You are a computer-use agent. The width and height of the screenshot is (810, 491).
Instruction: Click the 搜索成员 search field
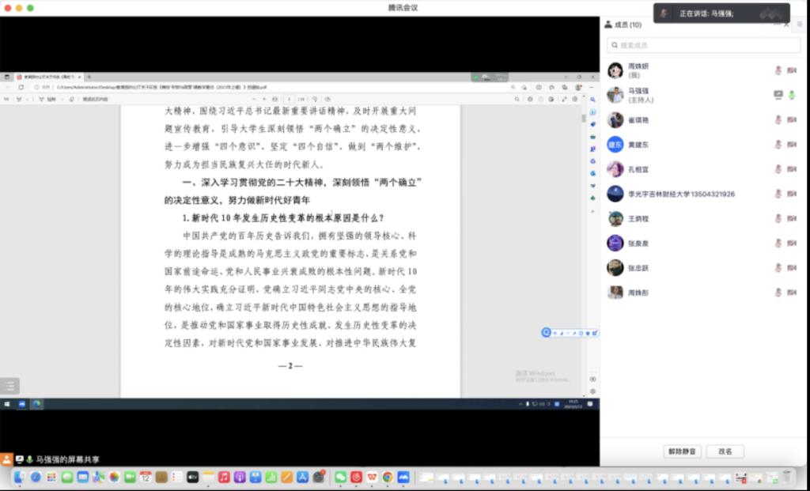coord(703,46)
